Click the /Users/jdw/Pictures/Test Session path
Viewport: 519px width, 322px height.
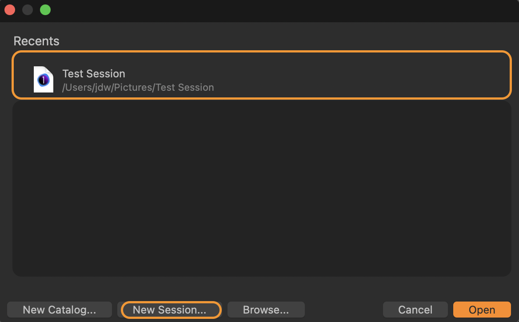click(x=138, y=88)
